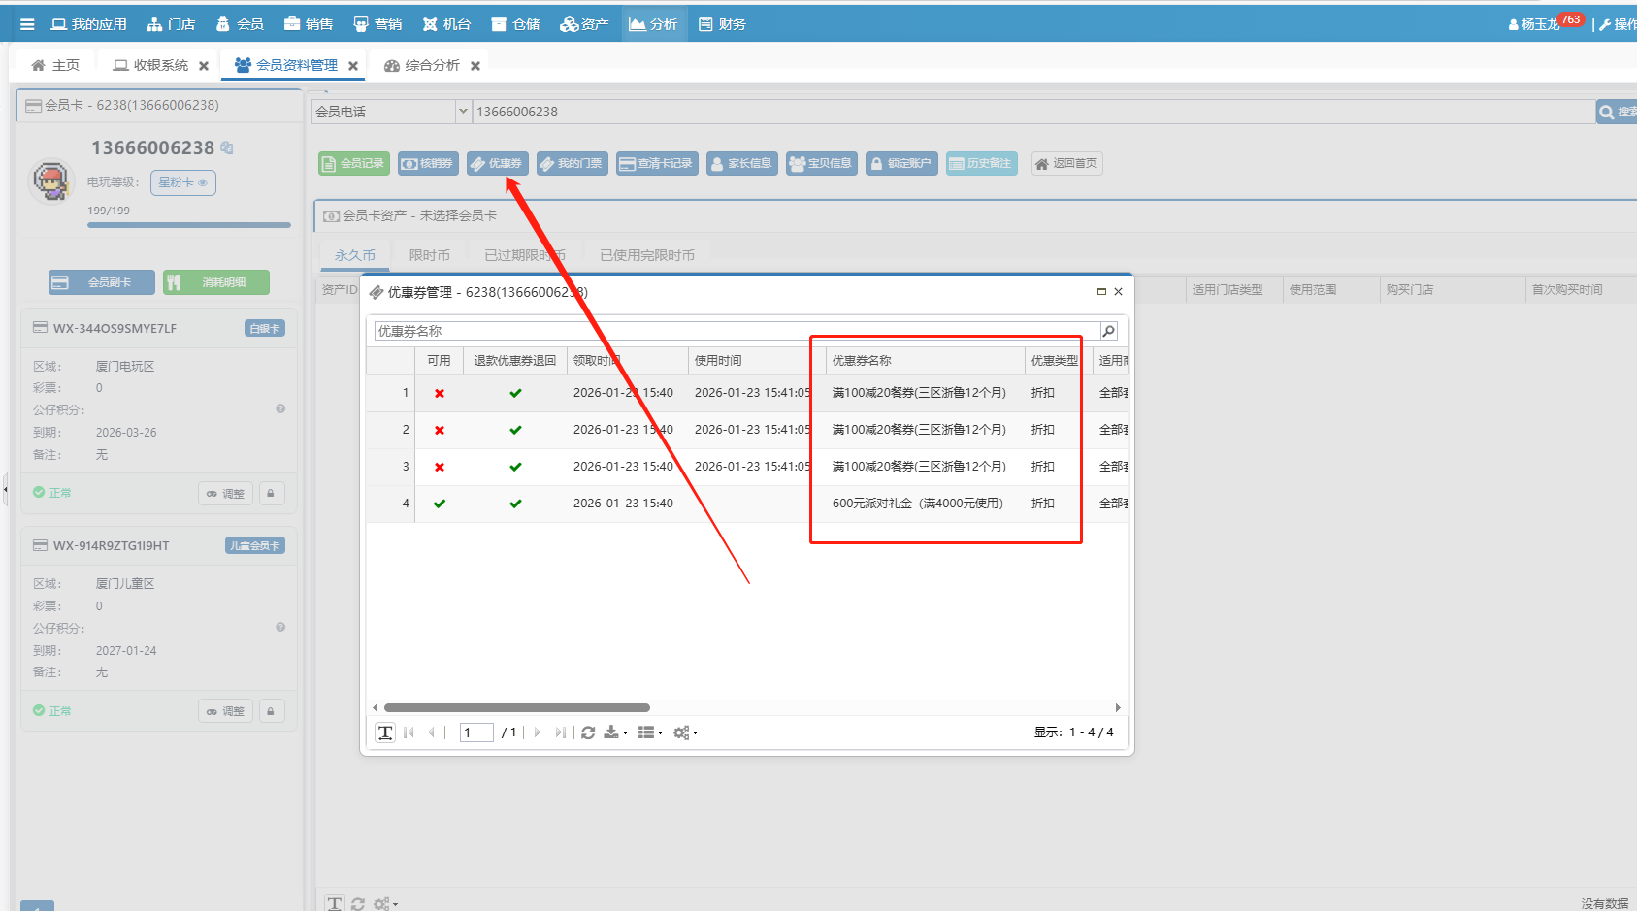Click the magnifier in coupon name search
The width and height of the screenshot is (1637, 911).
click(1108, 331)
